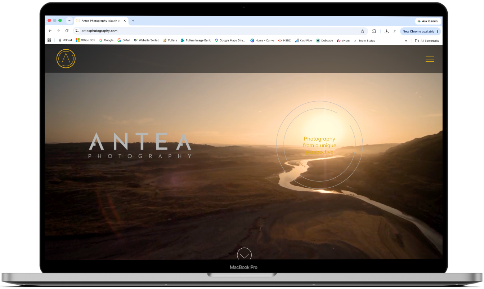Viewport: 484px width, 289px height.
Task: Click the ANTEA PHOTOGRAPHY hero title
Action: (140, 145)
